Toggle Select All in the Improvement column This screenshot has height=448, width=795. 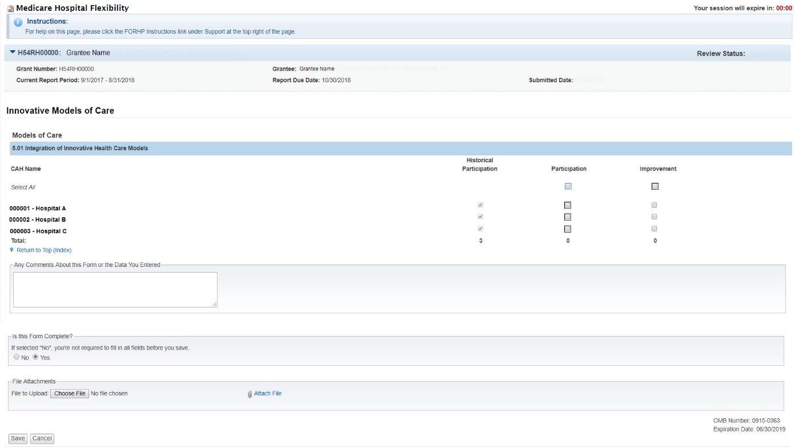tap(655, 186)
